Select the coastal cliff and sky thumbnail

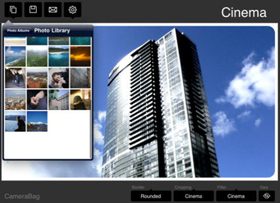(15, 56)
